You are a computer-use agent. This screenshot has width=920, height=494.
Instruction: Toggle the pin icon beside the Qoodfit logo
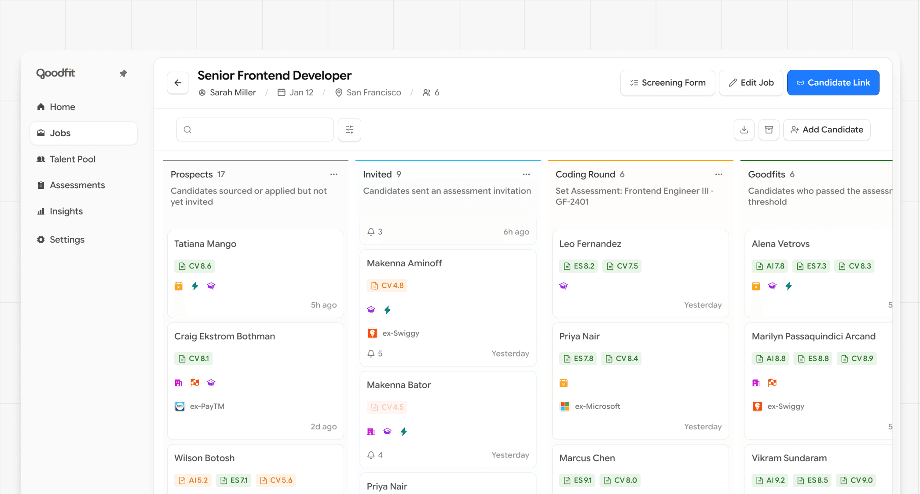click(124, 73)
